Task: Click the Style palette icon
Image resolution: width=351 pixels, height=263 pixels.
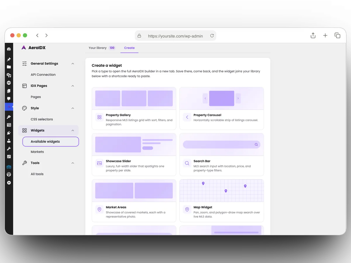Action: pyautogui.click(x=25, y=108)
